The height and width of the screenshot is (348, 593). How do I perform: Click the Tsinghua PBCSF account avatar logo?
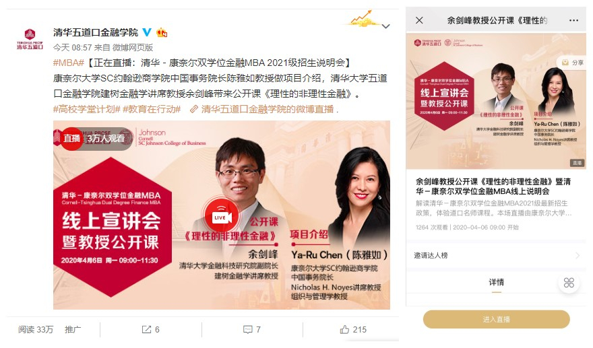click(30, 39)
